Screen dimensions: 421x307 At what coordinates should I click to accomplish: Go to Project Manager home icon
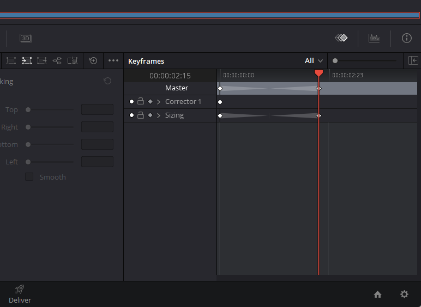[x=377, y=294]
